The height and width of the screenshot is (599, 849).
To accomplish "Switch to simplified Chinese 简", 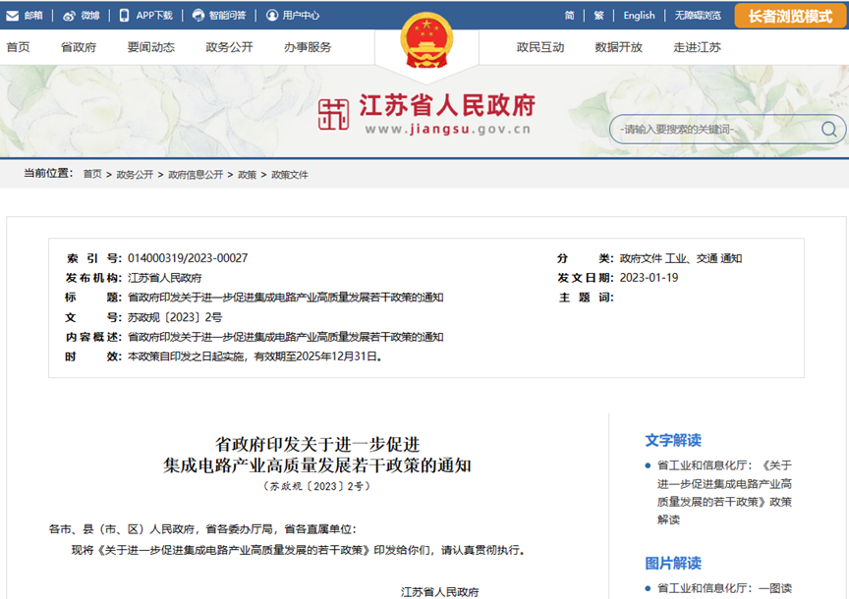I will (x=570, y=16).
